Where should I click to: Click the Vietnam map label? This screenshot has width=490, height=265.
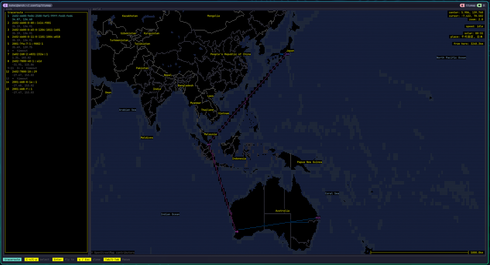[224, 113]
